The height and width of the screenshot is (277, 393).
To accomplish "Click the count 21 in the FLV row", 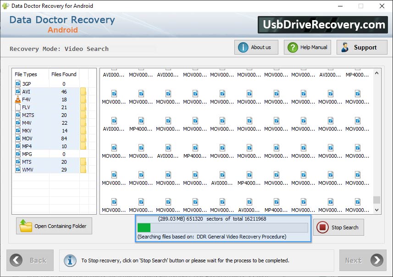I will coord(64,107).
